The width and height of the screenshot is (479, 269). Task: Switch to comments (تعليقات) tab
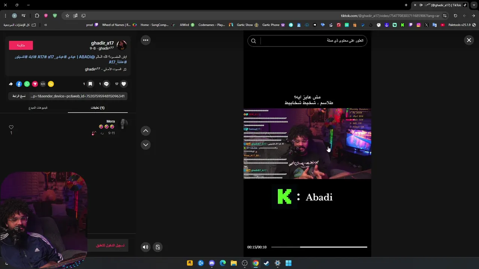click(x=98, y=108)
